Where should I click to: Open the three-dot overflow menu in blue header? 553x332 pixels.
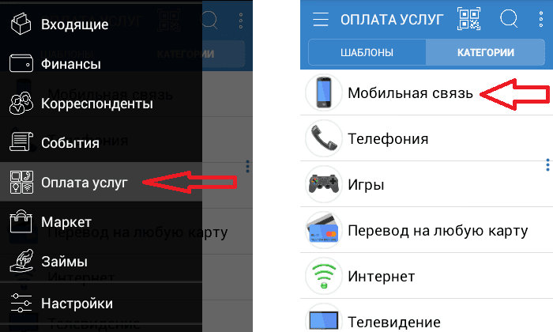[541, 19]
